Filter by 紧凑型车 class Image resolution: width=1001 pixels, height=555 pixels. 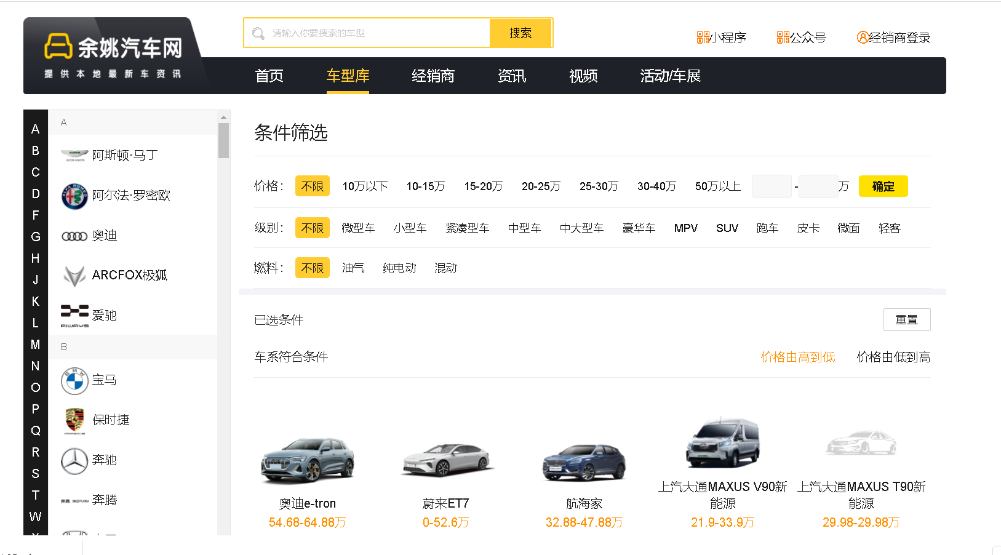(467, 228)
